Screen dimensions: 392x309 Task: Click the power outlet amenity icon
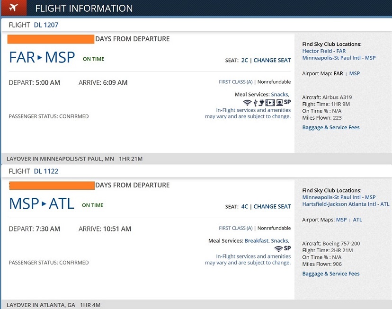pos(261,102)
